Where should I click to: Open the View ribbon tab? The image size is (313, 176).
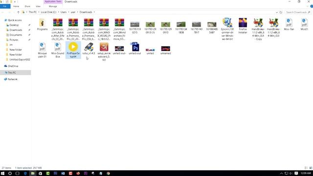(38, 6)
